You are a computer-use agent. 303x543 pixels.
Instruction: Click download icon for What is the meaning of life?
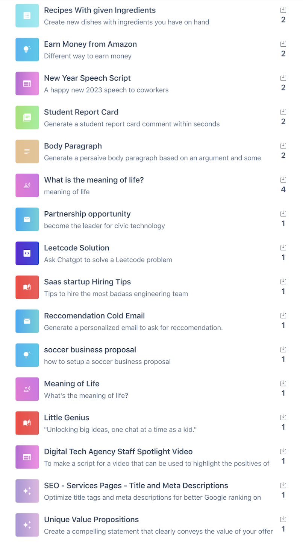[x=283, y=180]
